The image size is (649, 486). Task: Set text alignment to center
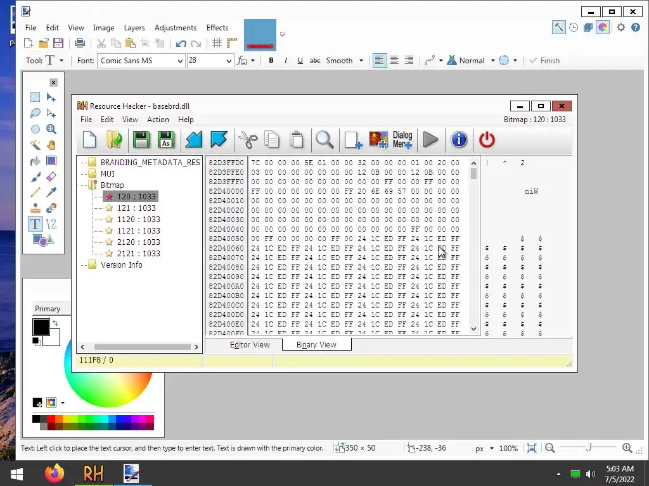[x=394, y=60]
